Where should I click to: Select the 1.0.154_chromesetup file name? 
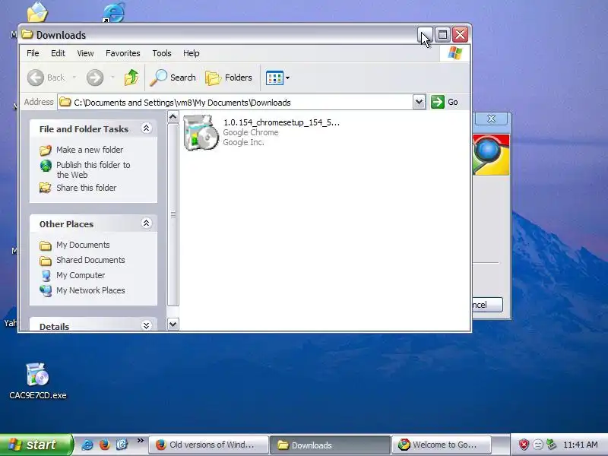click(x=281, y=122)
